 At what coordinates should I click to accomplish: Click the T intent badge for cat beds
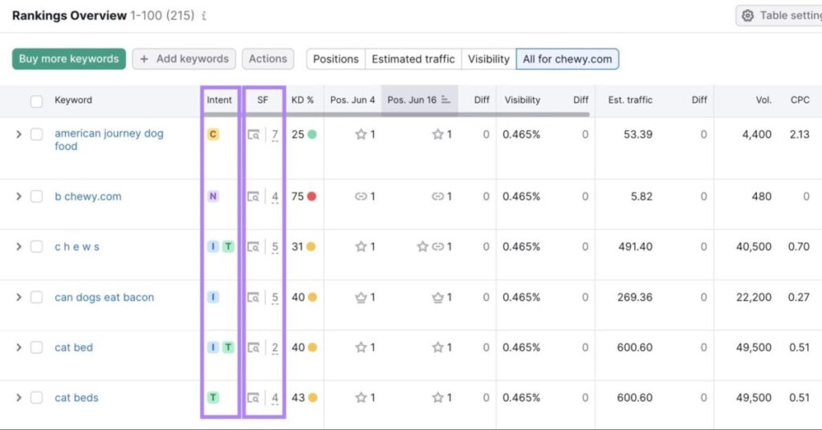(x=213, y=398)
